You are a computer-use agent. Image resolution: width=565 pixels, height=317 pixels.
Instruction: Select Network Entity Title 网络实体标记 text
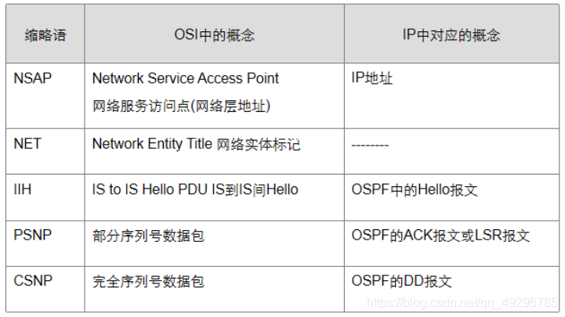tap(197, 144)
